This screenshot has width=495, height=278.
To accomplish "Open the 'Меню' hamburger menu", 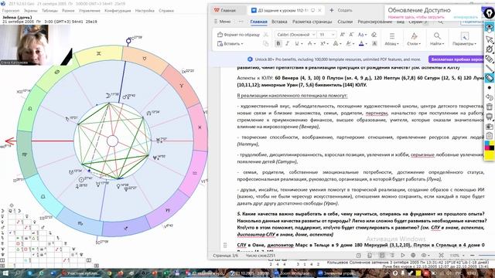I will 223,22.
